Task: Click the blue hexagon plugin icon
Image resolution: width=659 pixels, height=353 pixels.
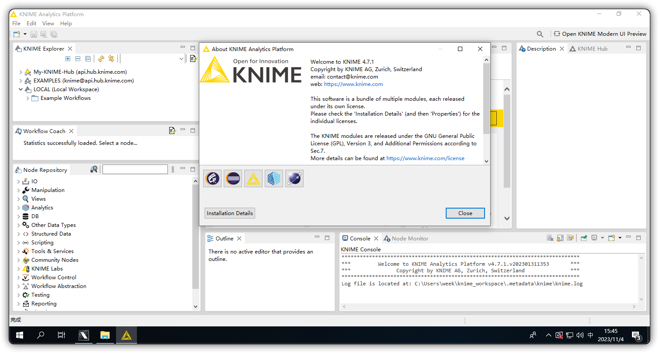Action: pos(274,178)
